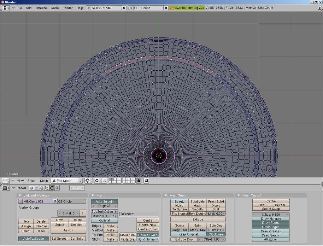Select Scene context icon
This screenshot has width=323, height=246.
pyautogui.click(x=57, y=188)
